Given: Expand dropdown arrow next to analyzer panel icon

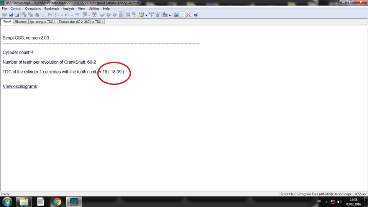Looking at the screenshot, I should pos(170,15).
